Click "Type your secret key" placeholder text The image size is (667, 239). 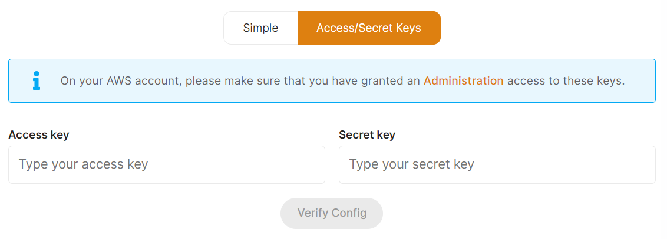pyautogui.click(x=411, y=164)
